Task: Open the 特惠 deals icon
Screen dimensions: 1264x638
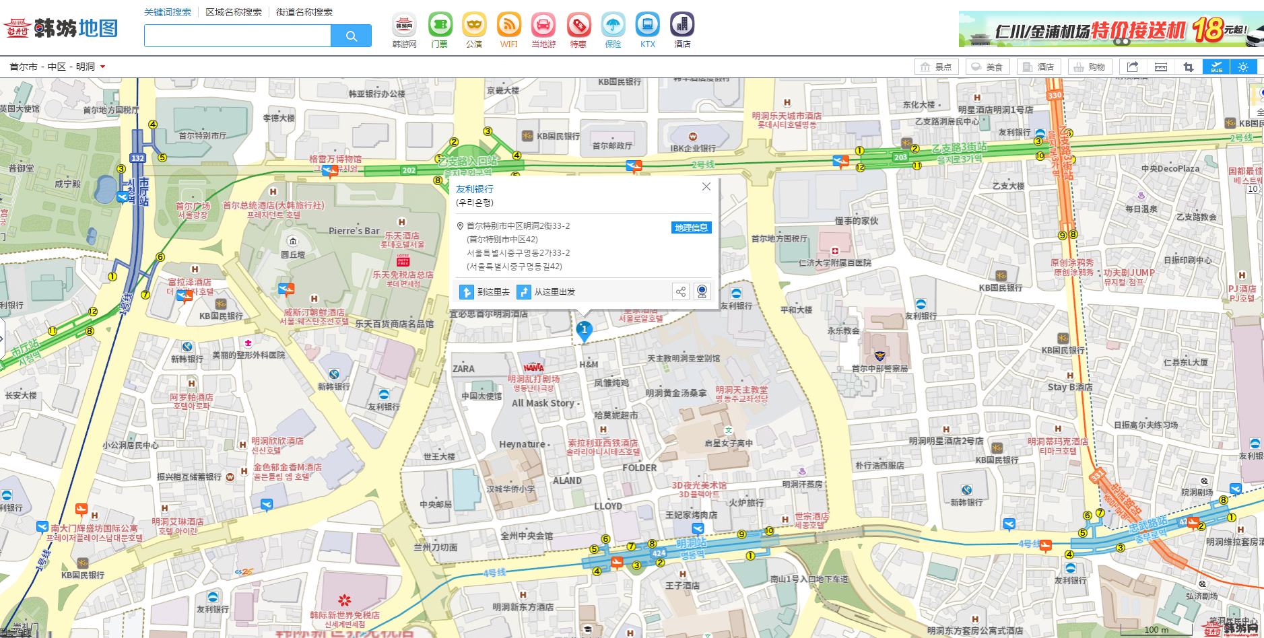Action: (578, 25)
